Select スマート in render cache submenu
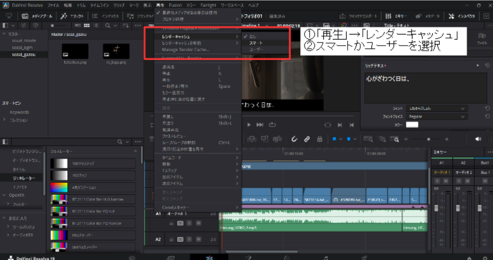The height and width of the screenshot is (260, 493). (x=255, y=43)
